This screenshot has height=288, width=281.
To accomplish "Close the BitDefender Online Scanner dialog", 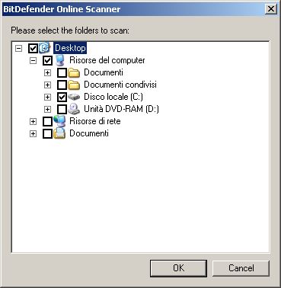I will click(x=271, y=9).
